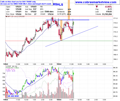Viewport: 120px width, 101px height.
Task: Click the green up arrow beside 300 shrs
Action: (45, 12)
